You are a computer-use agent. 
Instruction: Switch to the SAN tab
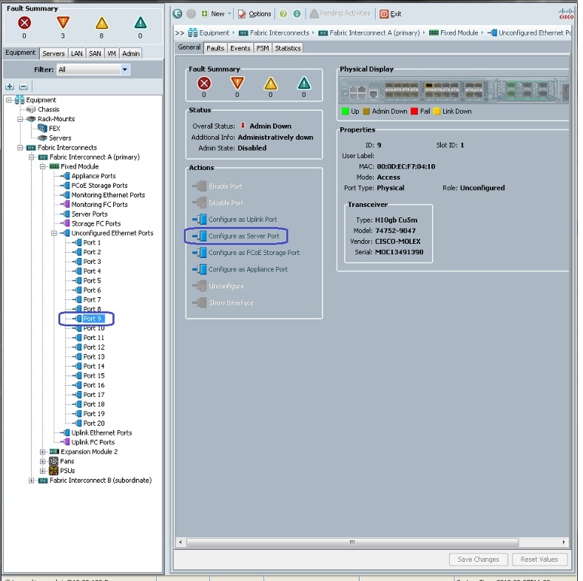click(95, 53)
